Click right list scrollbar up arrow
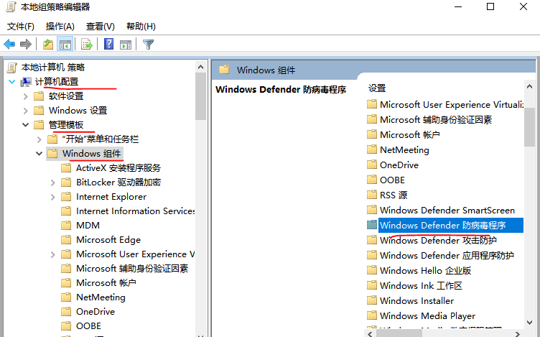The height and width of the screenshot is (337, 540). [x=529, y=86]
